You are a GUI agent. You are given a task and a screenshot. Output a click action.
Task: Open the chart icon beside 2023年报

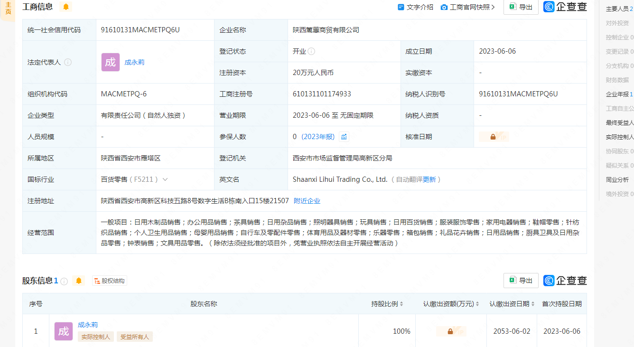coord(344,137)
